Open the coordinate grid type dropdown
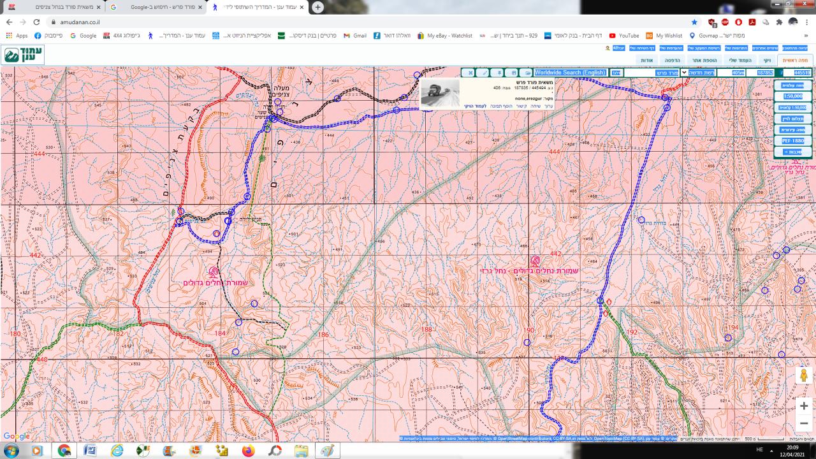Viewport: 816px width, 459px height. [x=701, y=73]
